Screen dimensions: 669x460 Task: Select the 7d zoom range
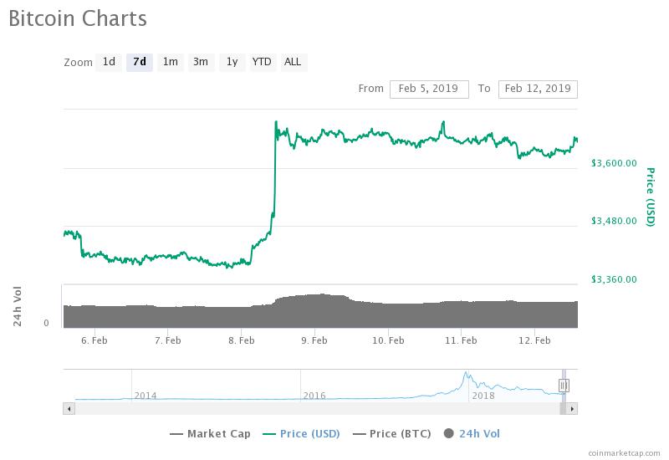pos(140,62)
